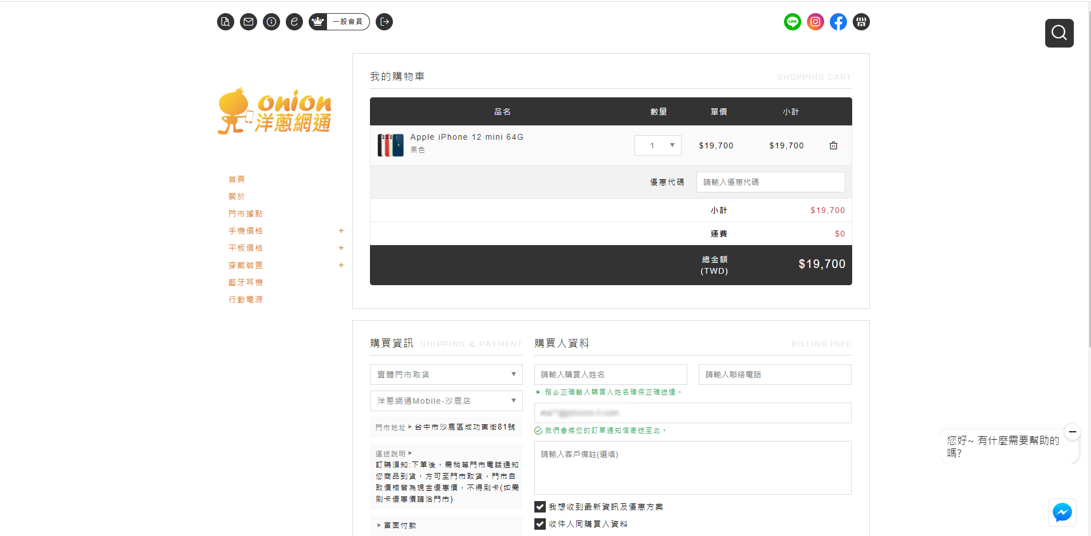The width and height of the screenshot is (1091, 536).
Task: Open 藍牙耳機 in side menu
Action: pyautogui.click(x=246, y=282)
